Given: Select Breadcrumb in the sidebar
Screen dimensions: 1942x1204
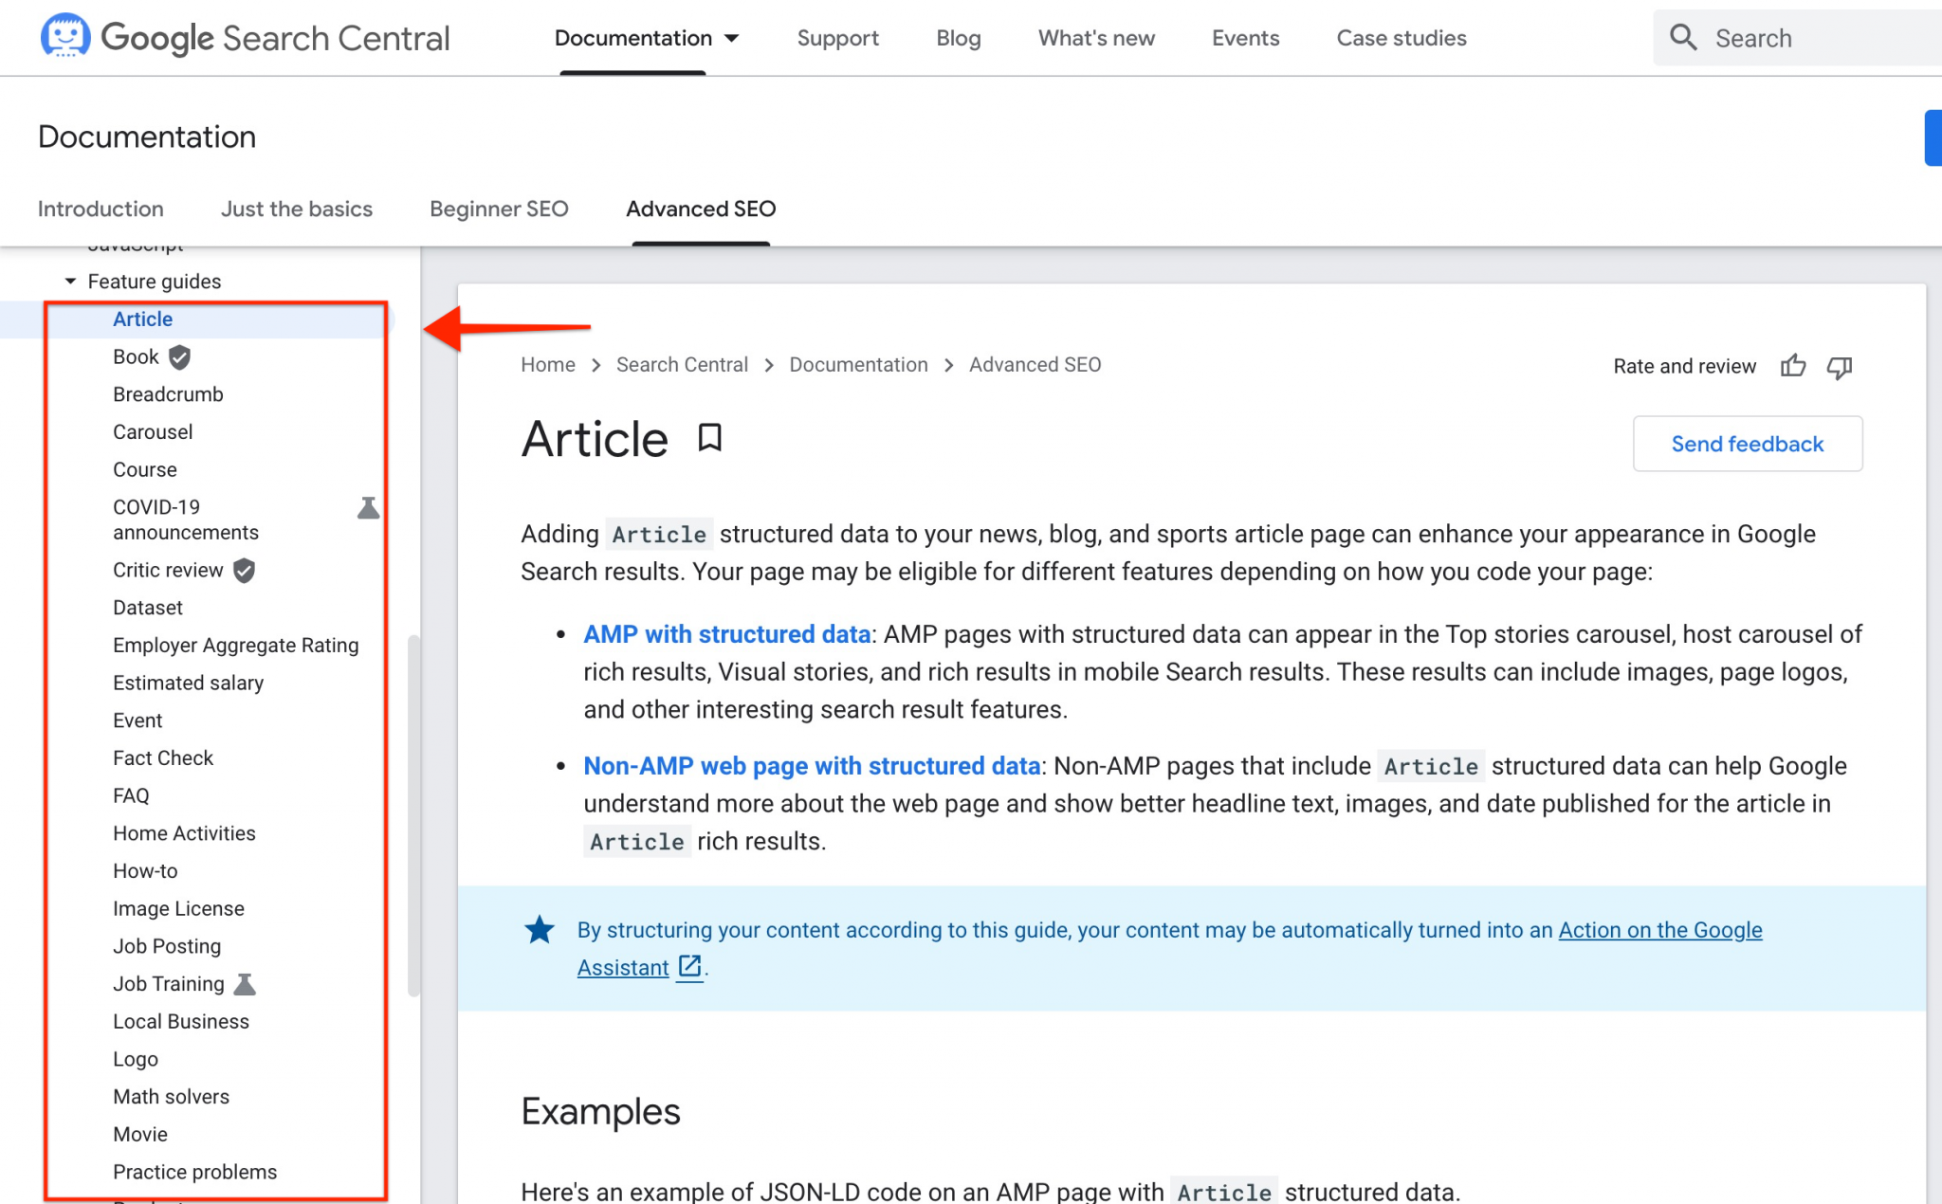Looking at the screenshot, I should click(x=168, y=394).
